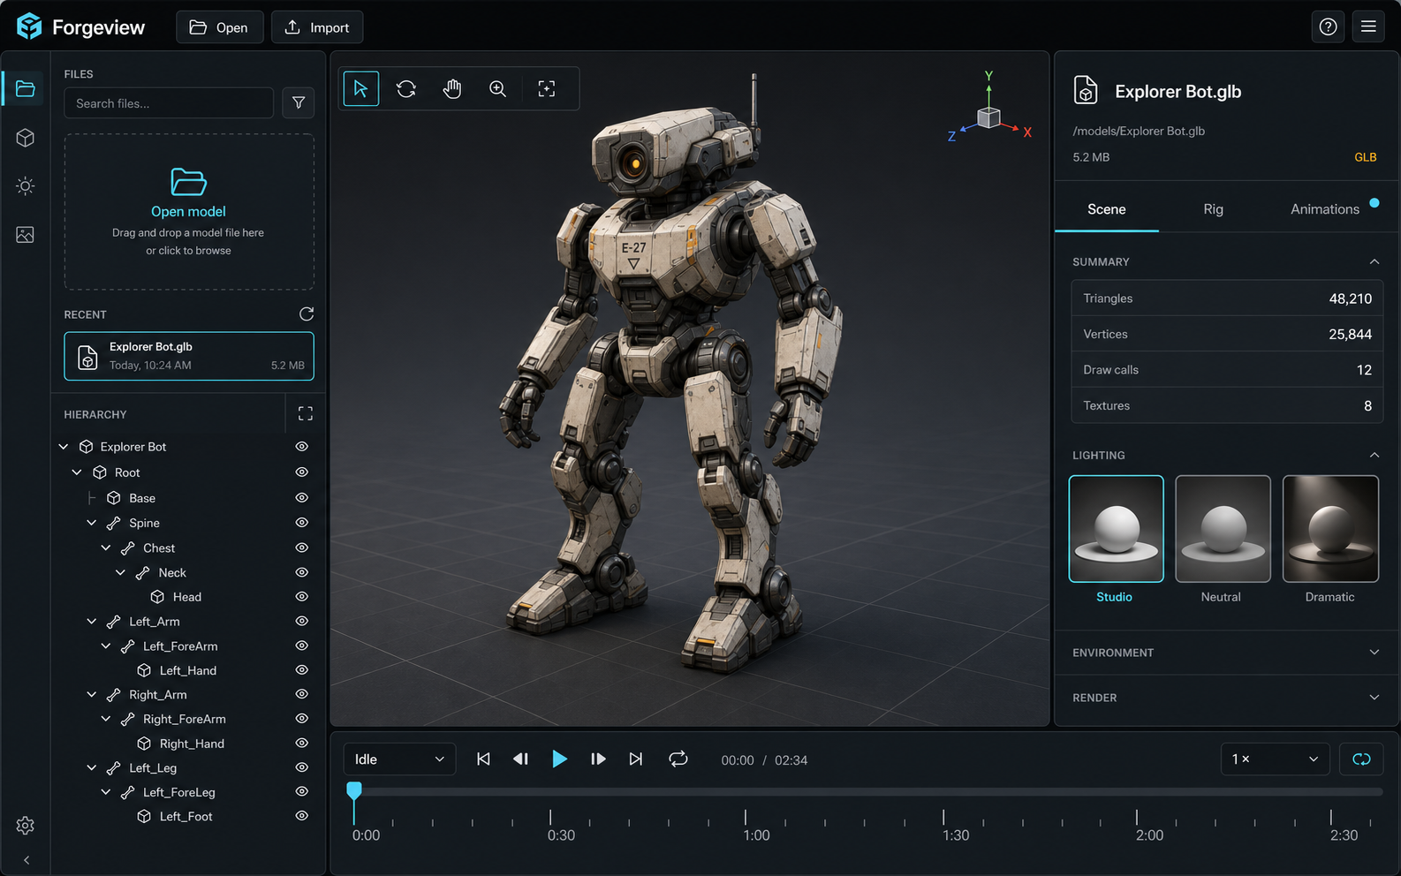This screenshot has width=1401, height=876.
Task: Collapse the Right_Arm branch
Action: pos(92,695)
